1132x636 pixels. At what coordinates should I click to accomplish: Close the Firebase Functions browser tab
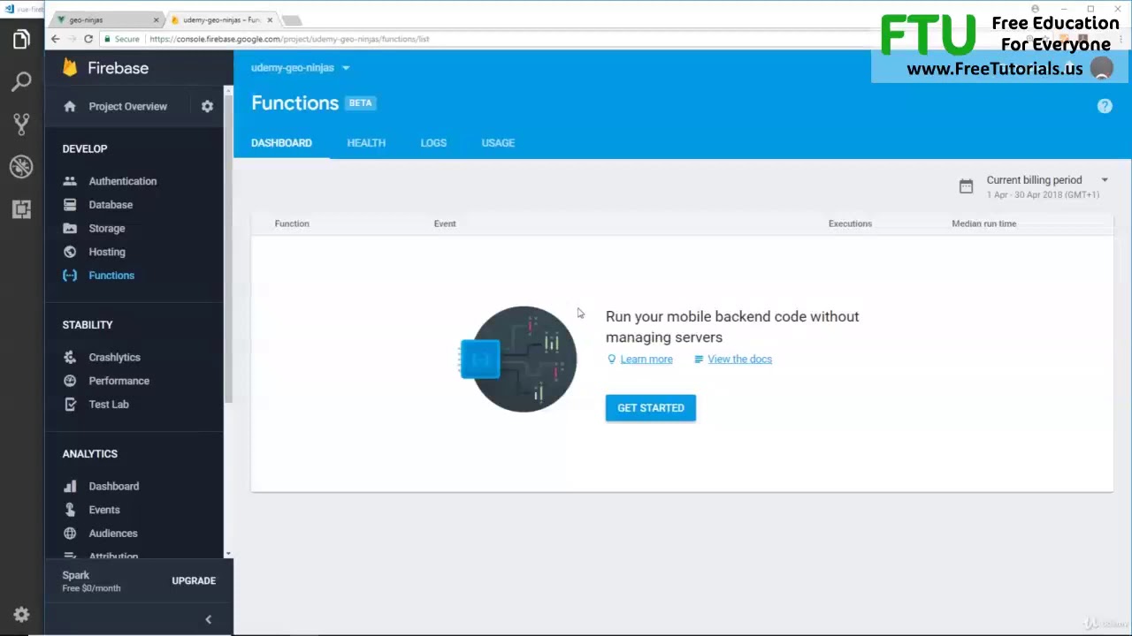(x=270, y=19)
